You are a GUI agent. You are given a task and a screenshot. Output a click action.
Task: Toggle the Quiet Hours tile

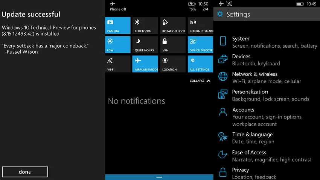pyautogui.click(x=145, y=45)
